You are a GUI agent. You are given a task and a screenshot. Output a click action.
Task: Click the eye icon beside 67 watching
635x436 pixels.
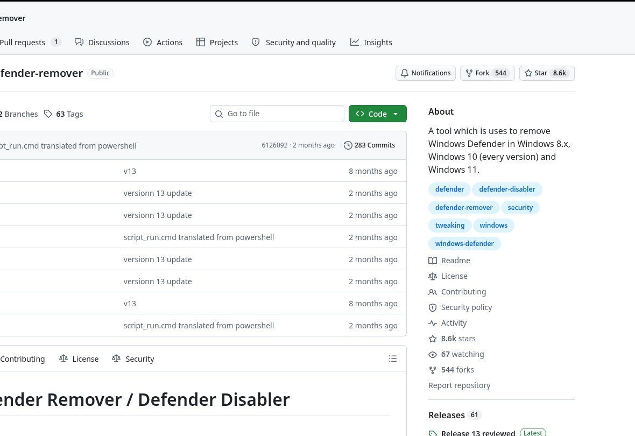point(433,355)
